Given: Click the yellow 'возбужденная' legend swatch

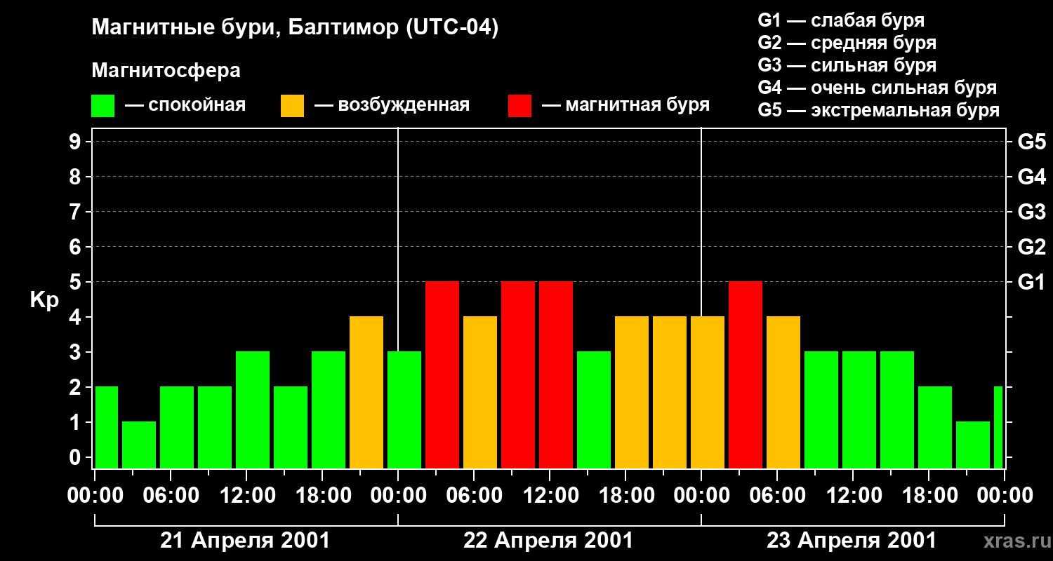Looking at the screenshot, I should click(292, 106).
